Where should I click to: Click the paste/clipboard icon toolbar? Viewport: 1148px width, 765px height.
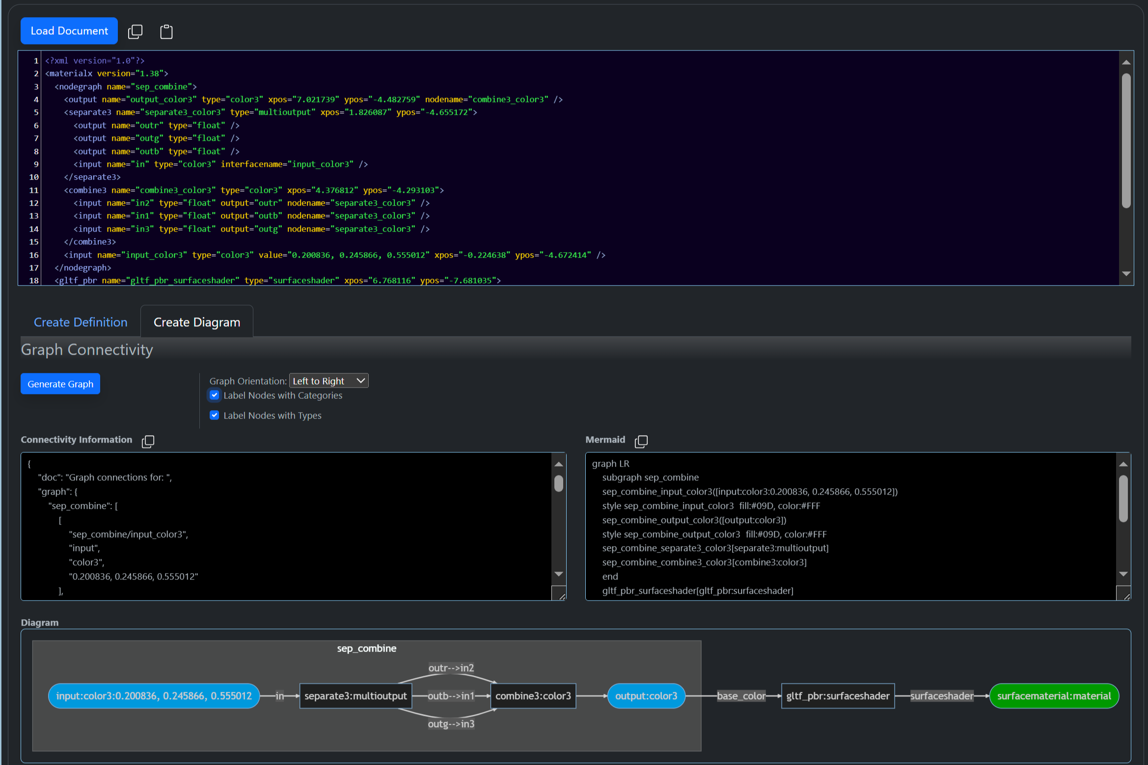coord(166,30)
